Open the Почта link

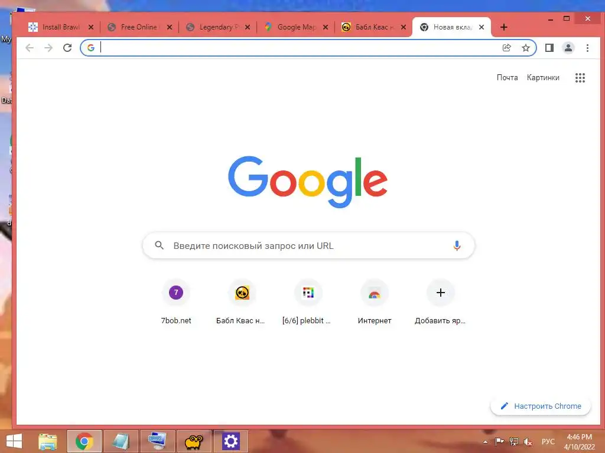coord(507,77)
